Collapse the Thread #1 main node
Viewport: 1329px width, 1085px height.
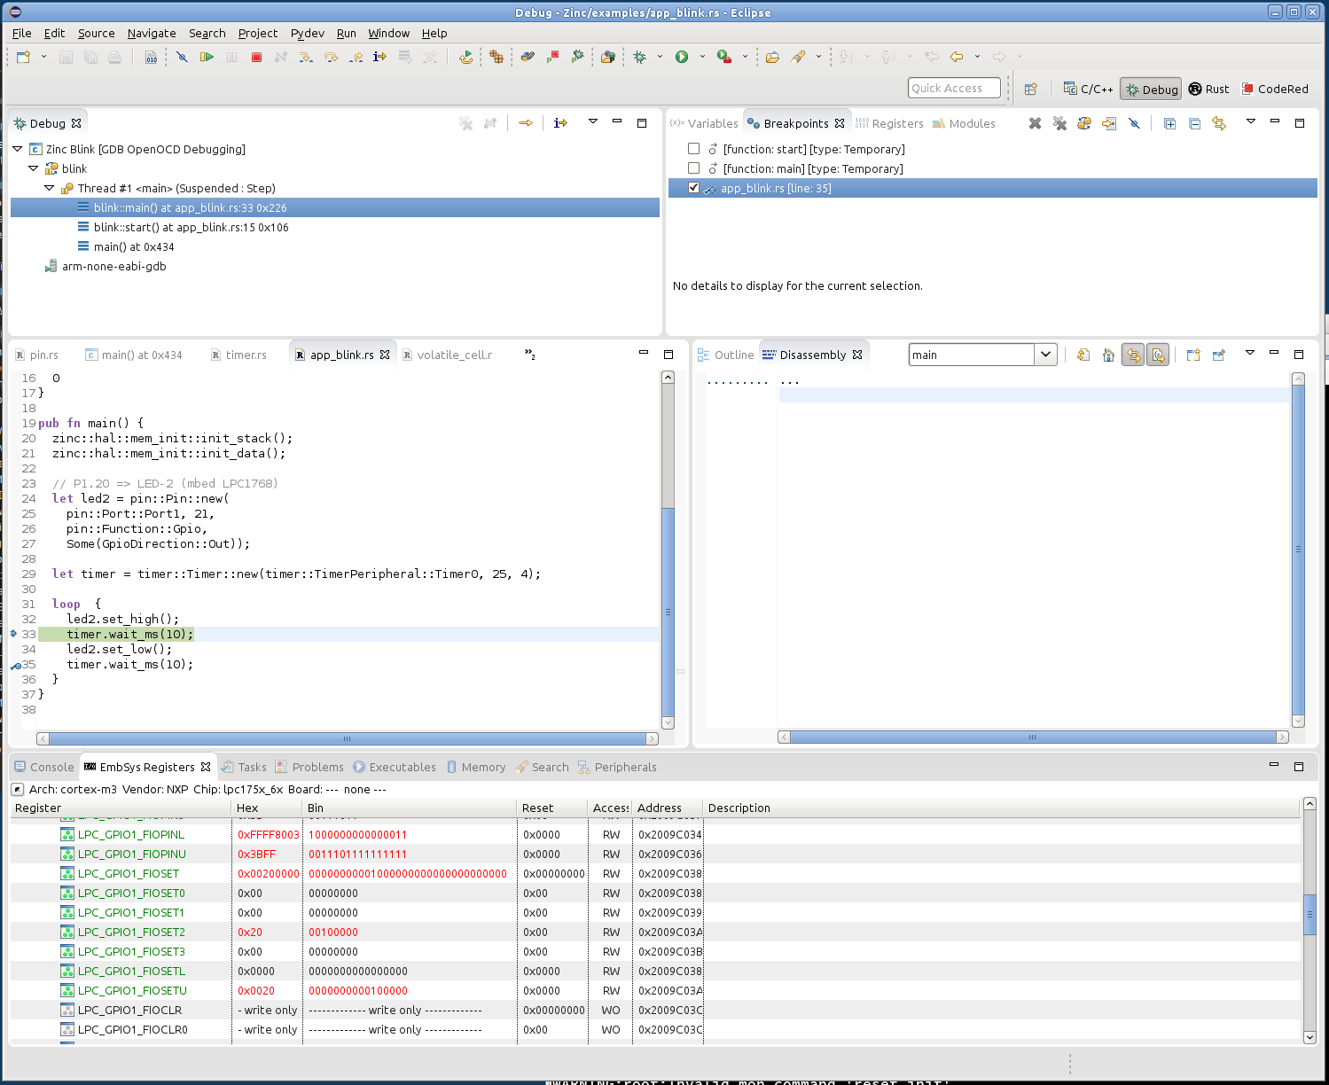(50, 188)
